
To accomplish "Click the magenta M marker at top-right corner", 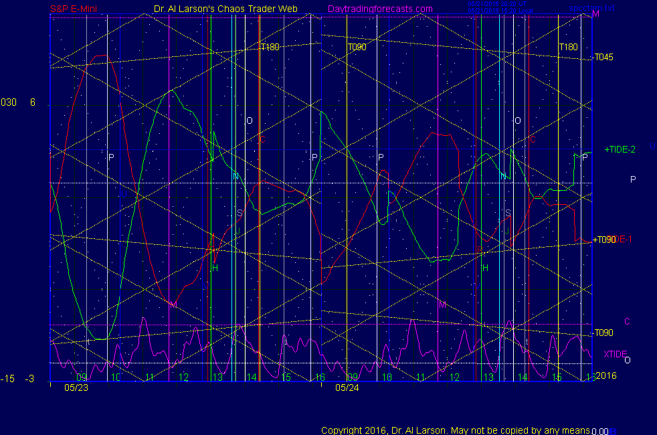I will tap(596, 14).
